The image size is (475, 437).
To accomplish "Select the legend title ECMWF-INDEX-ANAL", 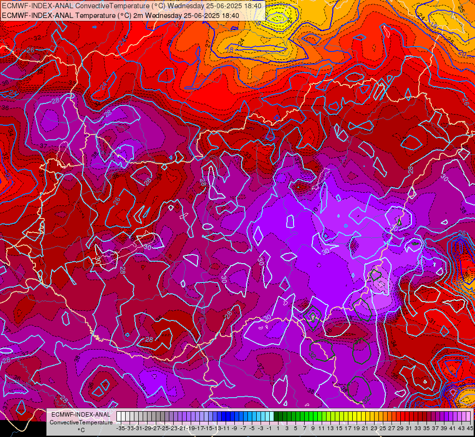I will pos(81,415).
